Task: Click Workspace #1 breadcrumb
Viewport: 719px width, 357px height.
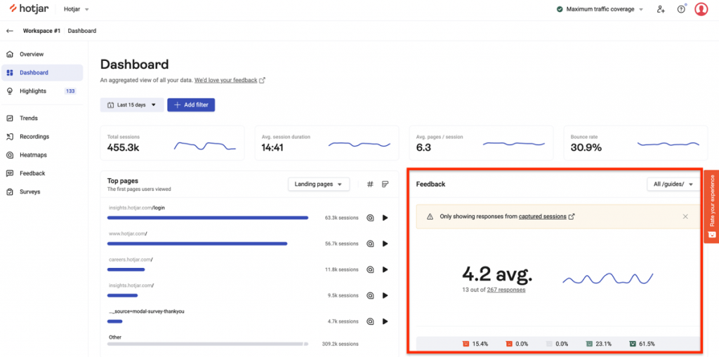Action: [41, 31]
